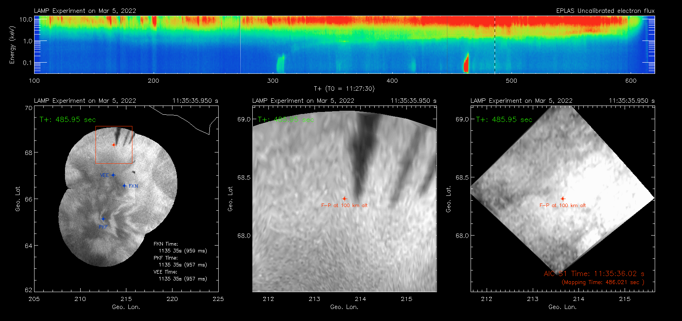Click the dashed vertical time marker in the spectrogram
Screen dimensions: 682x321
click(x=495, y=45)
